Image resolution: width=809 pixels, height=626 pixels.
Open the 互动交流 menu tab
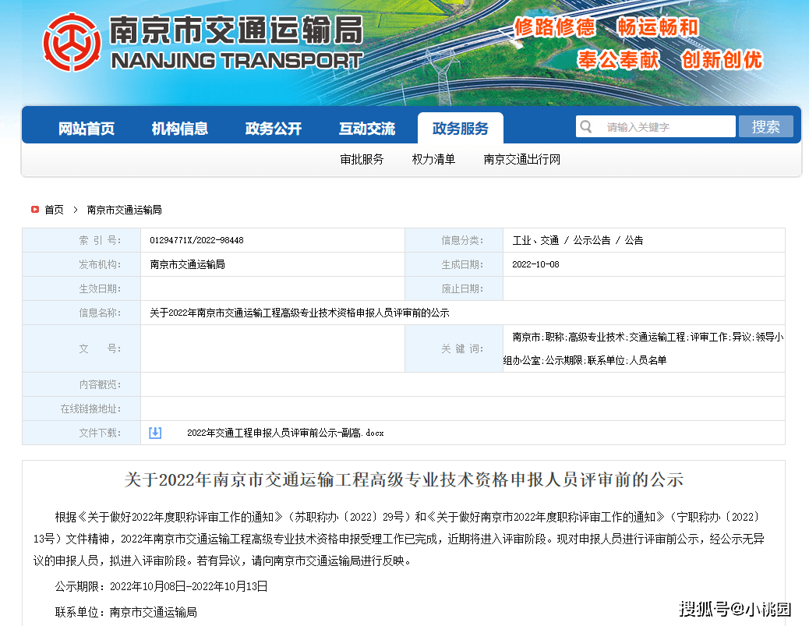[367, 129]
